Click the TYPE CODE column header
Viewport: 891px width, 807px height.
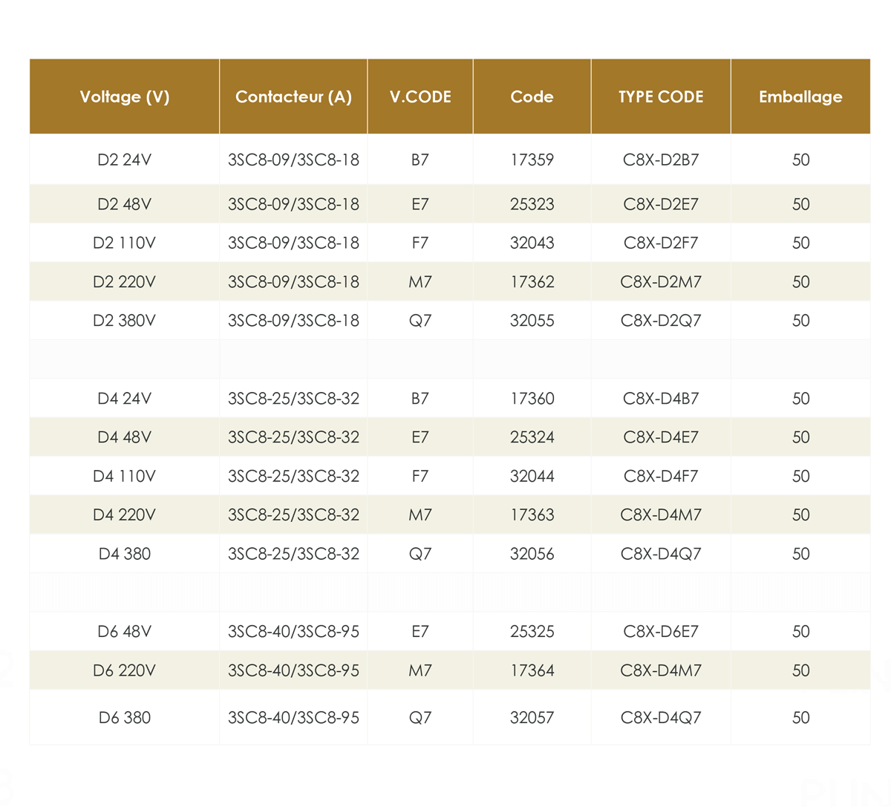pos(661,97)
